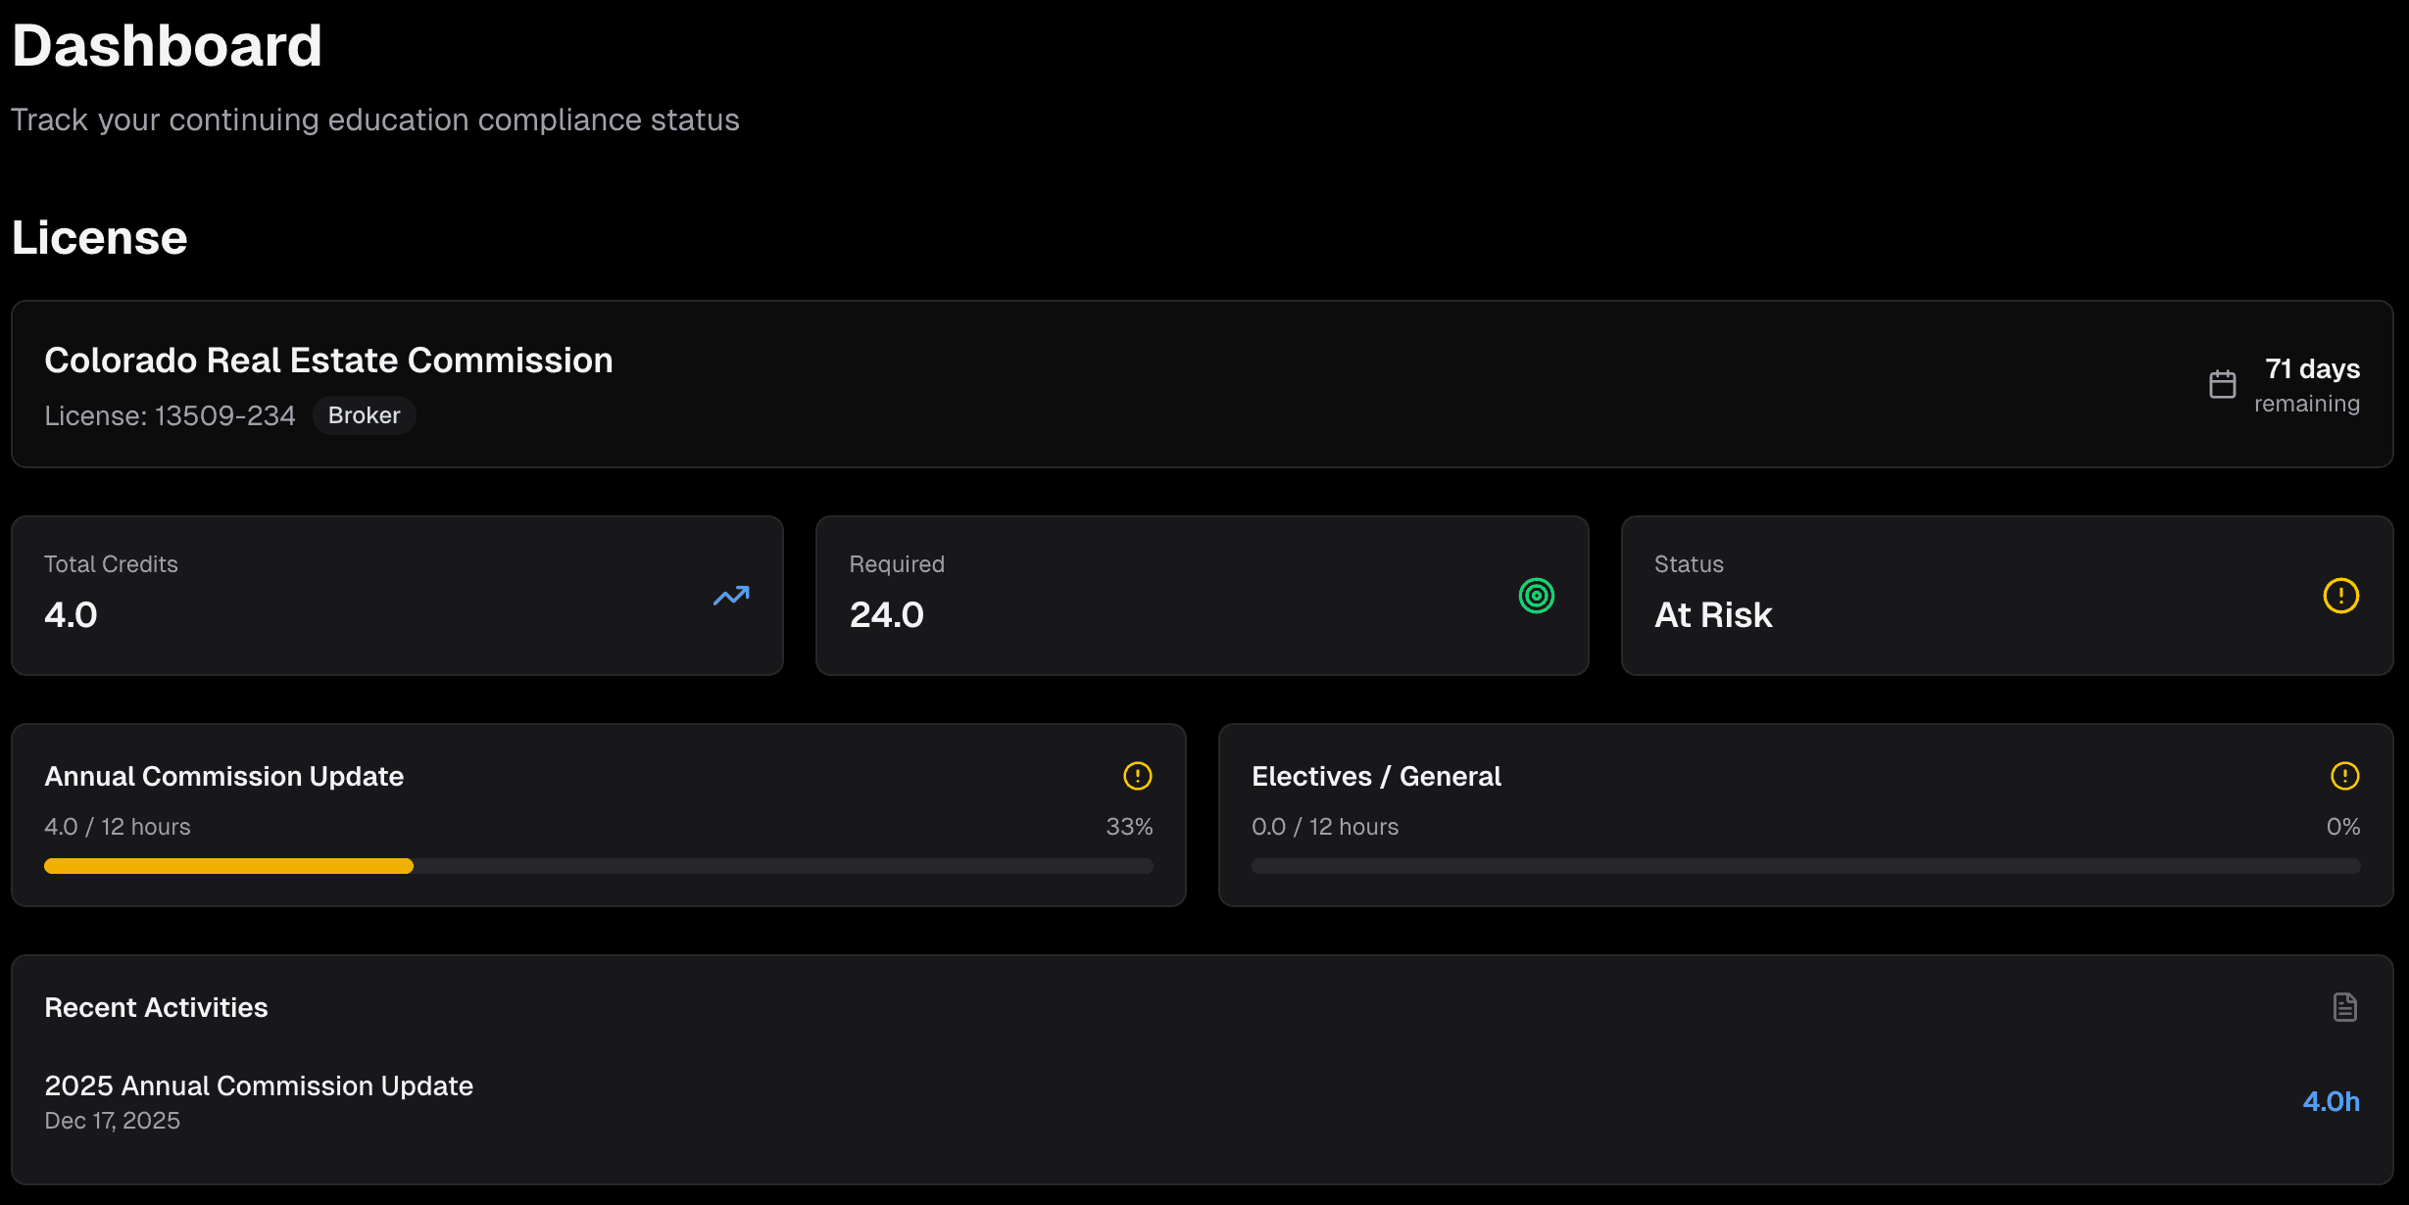Image resolution: width=2409 pixels, height=1205 pixels.
Task: Click the alert icon on the Status card
Action: (2340, 595)
